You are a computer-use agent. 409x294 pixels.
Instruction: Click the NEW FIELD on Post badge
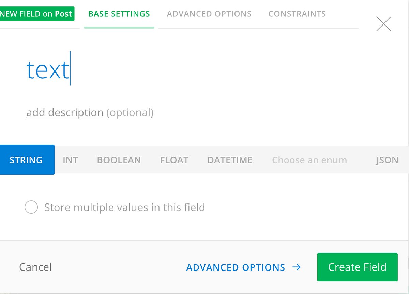point(36,14)
